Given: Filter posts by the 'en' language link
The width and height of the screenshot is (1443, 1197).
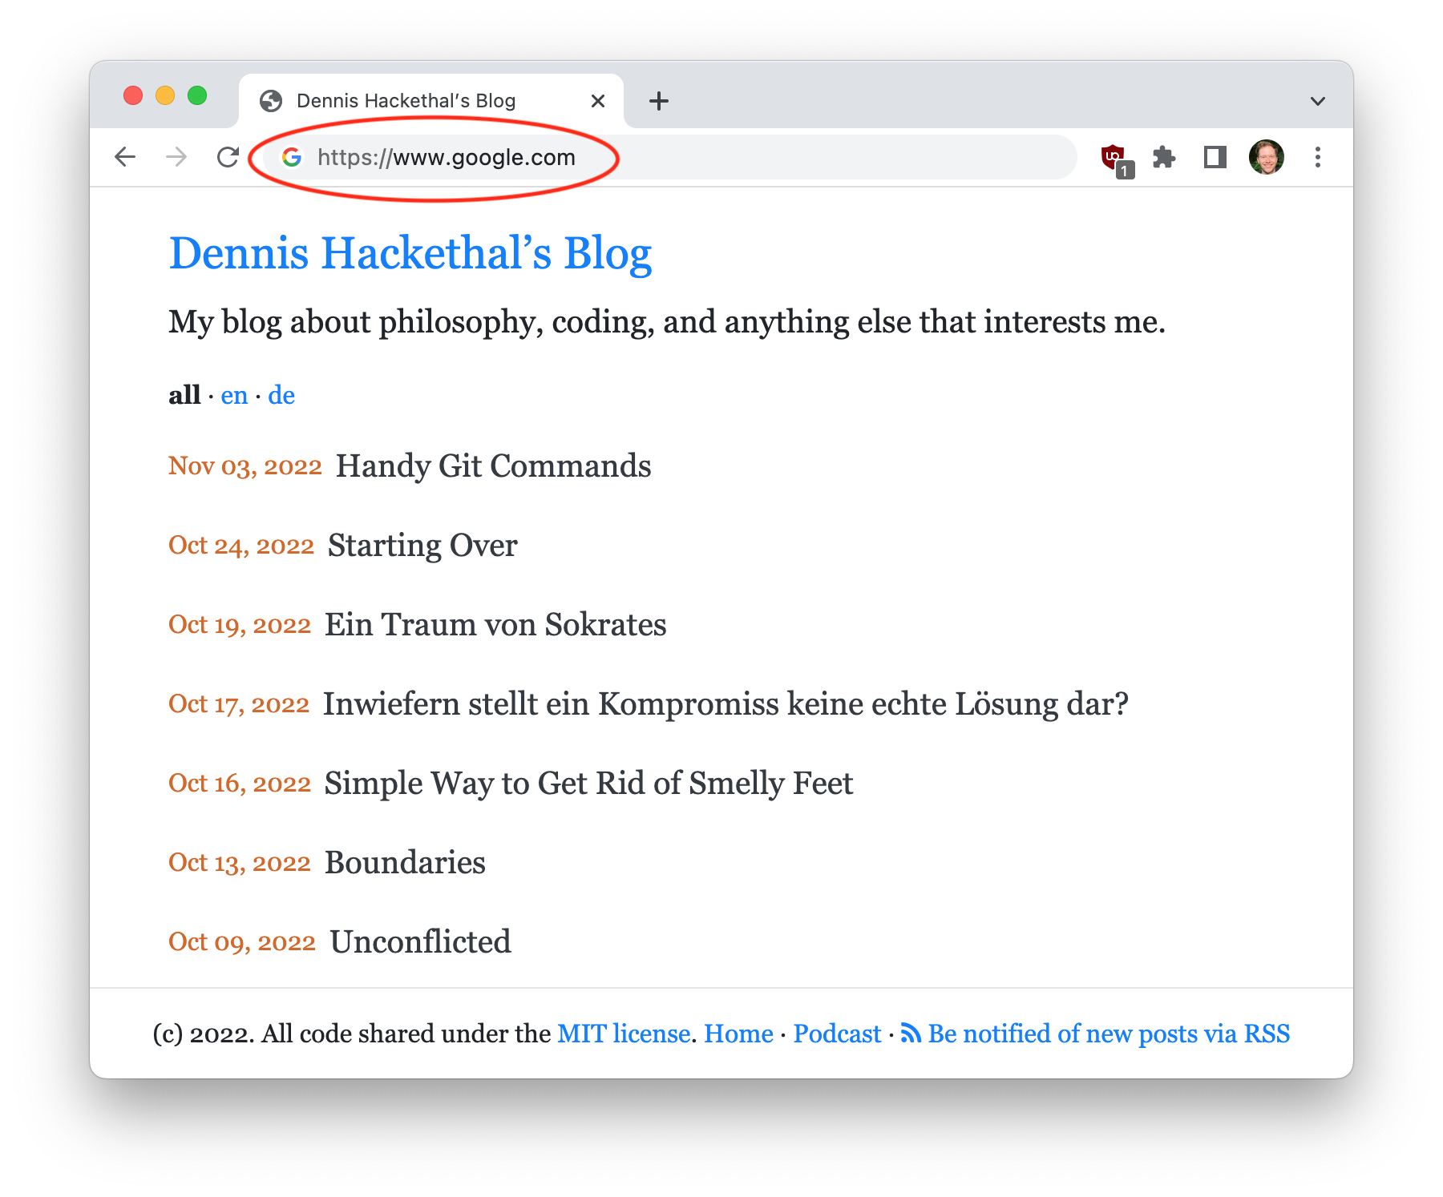Looking at the screenshot, I should point(234,395).
